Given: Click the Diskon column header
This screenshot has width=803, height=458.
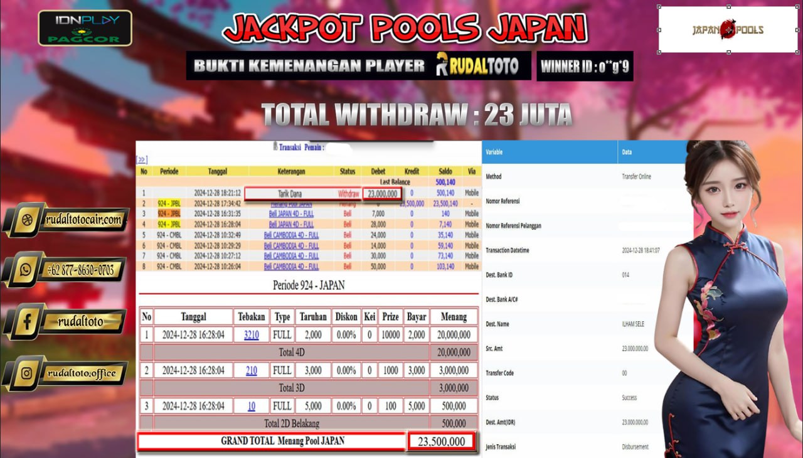Looking at the screenshot, I should 346,317.
